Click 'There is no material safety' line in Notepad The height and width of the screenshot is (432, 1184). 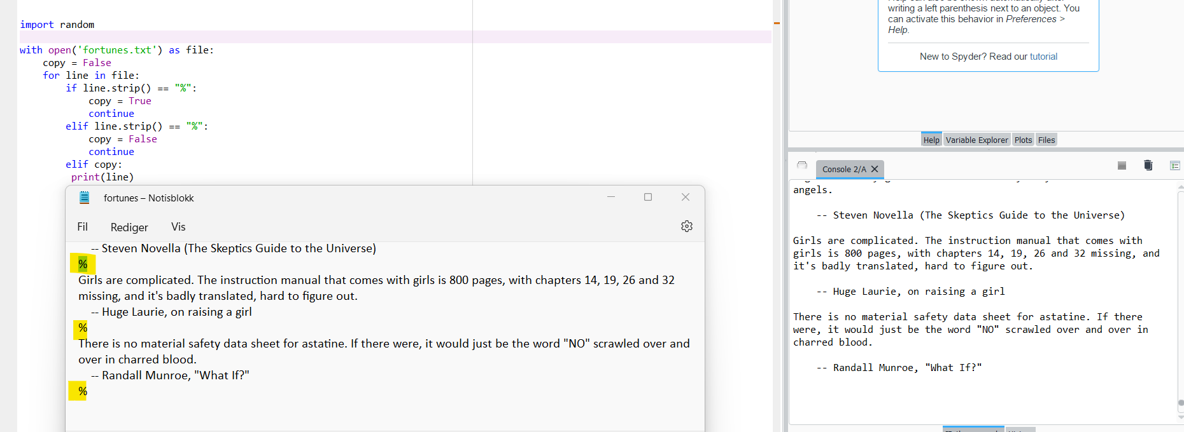click(384, 344)
